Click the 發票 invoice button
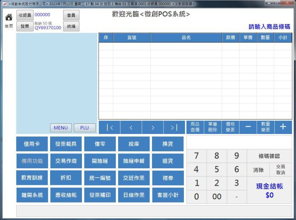 tap(25, 26)
